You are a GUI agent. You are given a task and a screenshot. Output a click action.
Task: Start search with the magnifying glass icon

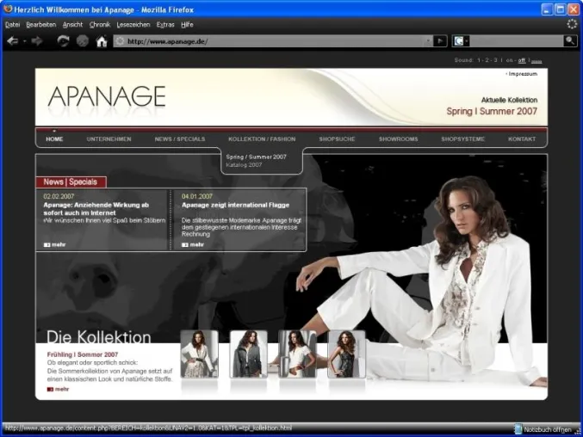pyautogui.click(x=570, y=40)
